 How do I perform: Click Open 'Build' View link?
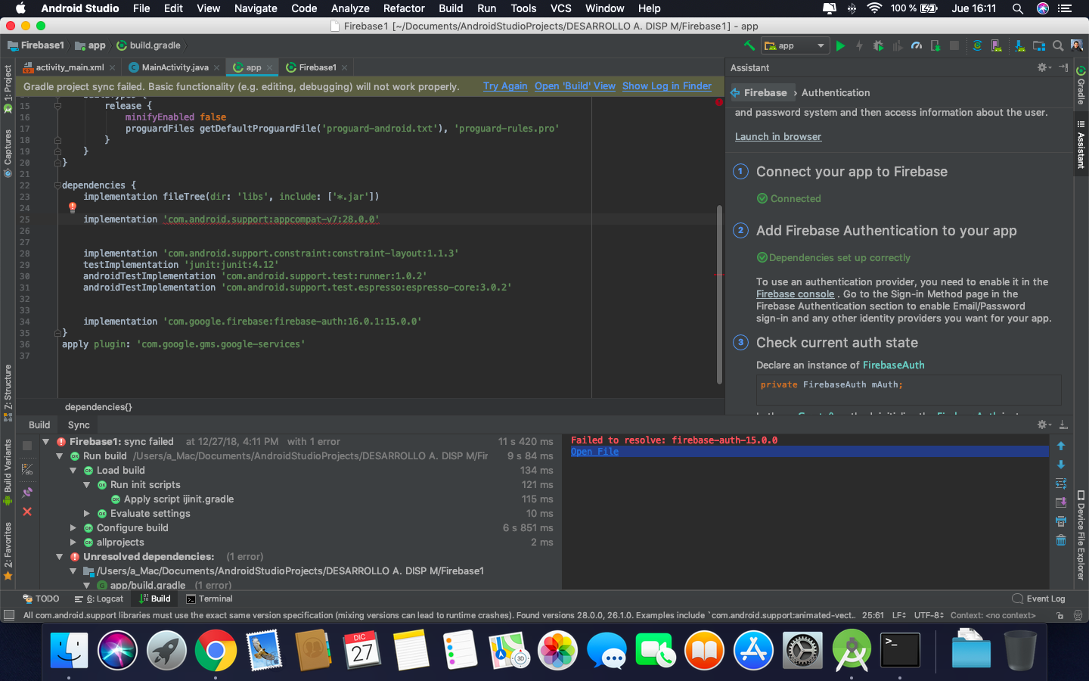click(x=575, y=86)
